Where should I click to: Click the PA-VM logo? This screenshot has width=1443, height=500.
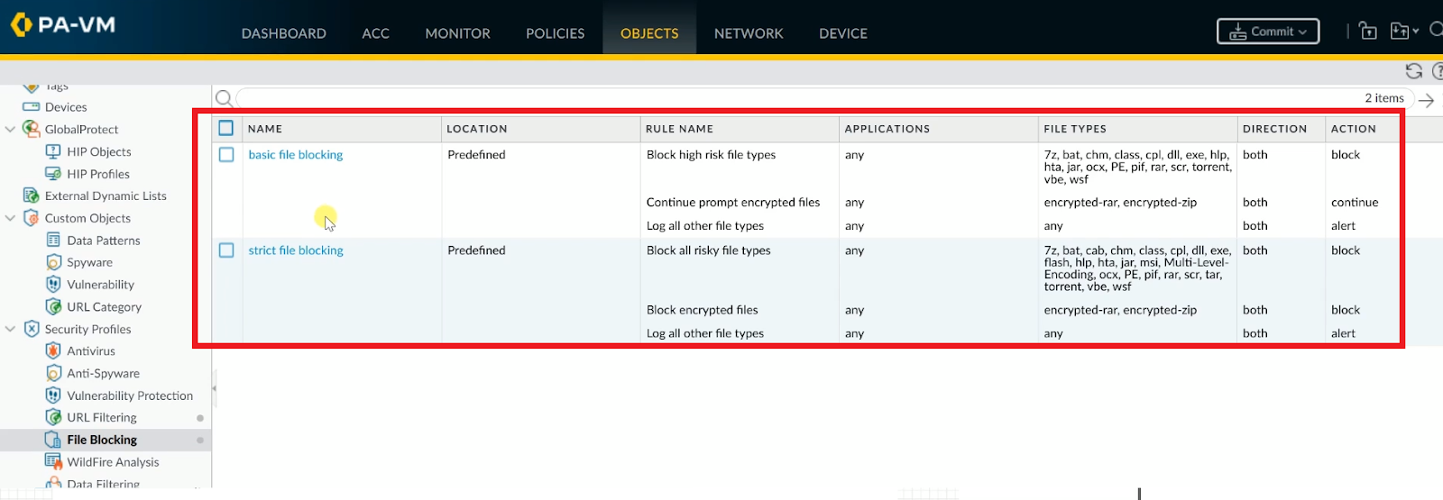[x=63, y=25]
